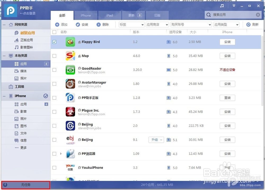
Task: Switch to the 更新 tab
Action: 135,15
